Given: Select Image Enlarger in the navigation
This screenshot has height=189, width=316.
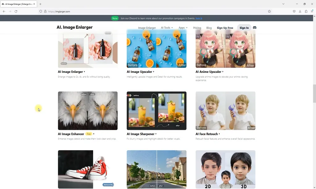Looking at the screenshot, I should coord(147,27).
